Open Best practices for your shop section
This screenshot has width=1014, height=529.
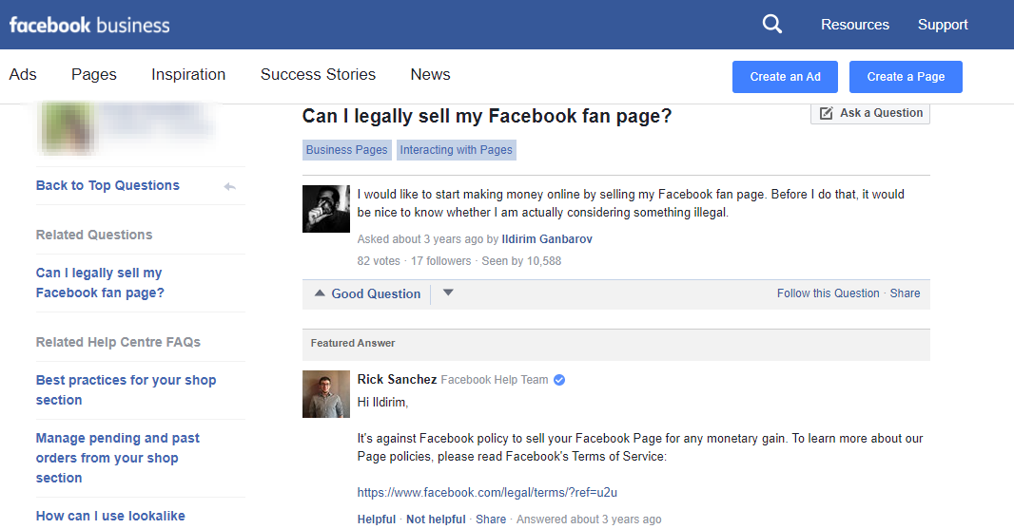point(127,390)
